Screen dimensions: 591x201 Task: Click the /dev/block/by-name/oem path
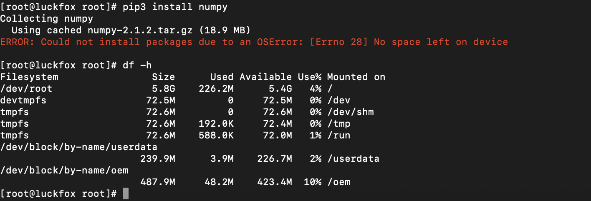(x=64, y=170)
